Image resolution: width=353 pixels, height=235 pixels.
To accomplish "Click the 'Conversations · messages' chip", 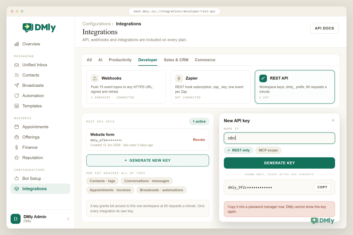I will [147, 181].
